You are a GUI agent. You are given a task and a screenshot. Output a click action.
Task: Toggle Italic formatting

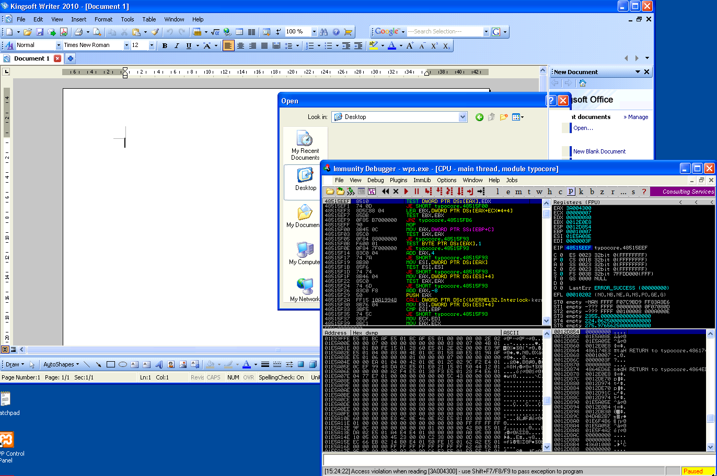[x=177, y=45]
